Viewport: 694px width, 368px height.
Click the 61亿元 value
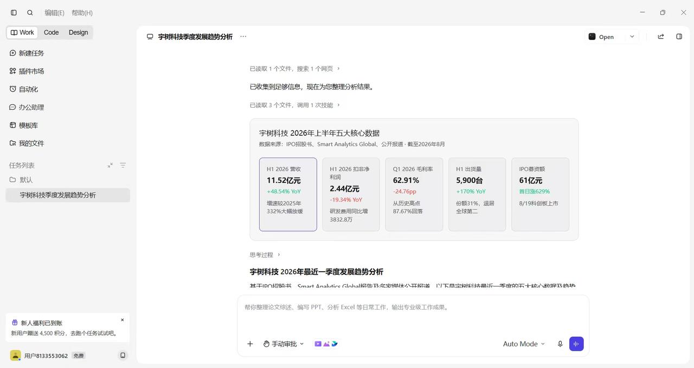point(531,180)
